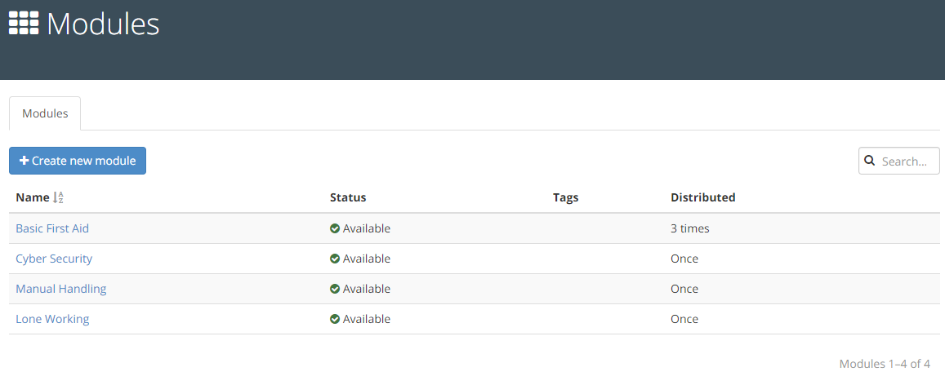Open the Cyber Security module link
The image size is (945, 385).
54,259
